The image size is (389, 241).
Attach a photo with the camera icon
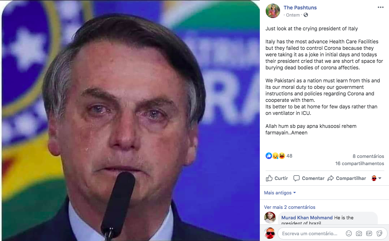coord(359,233)
